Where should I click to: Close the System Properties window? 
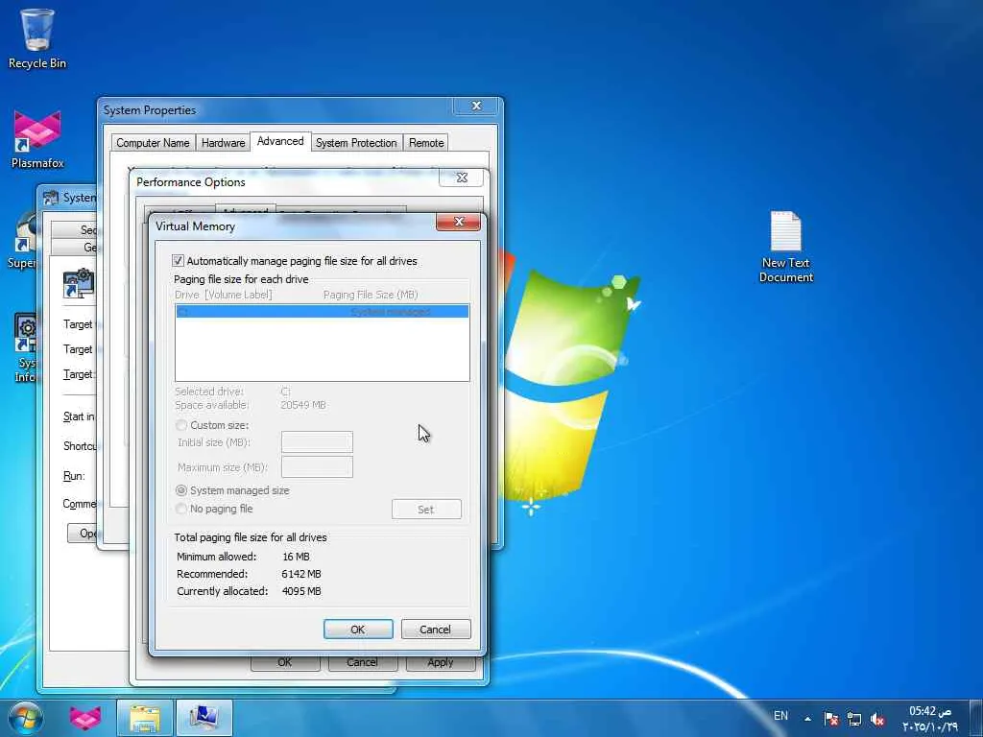[476, 106]
